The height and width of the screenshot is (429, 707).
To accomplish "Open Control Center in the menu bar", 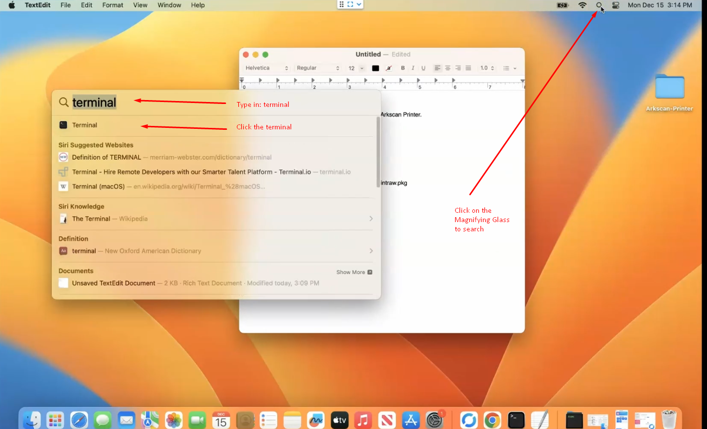I will (616, 5).
